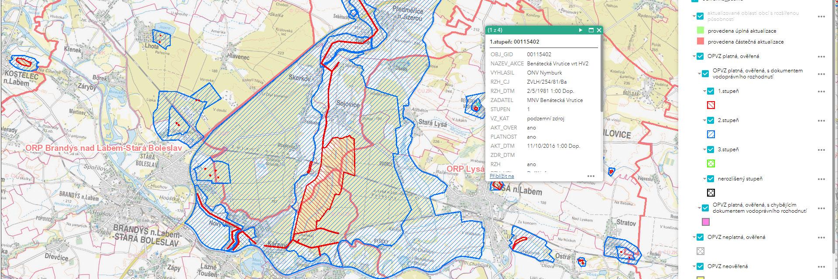Click AKT_DTM value '11/10/2016 1:00 Dop.'

tap(553, 146)
